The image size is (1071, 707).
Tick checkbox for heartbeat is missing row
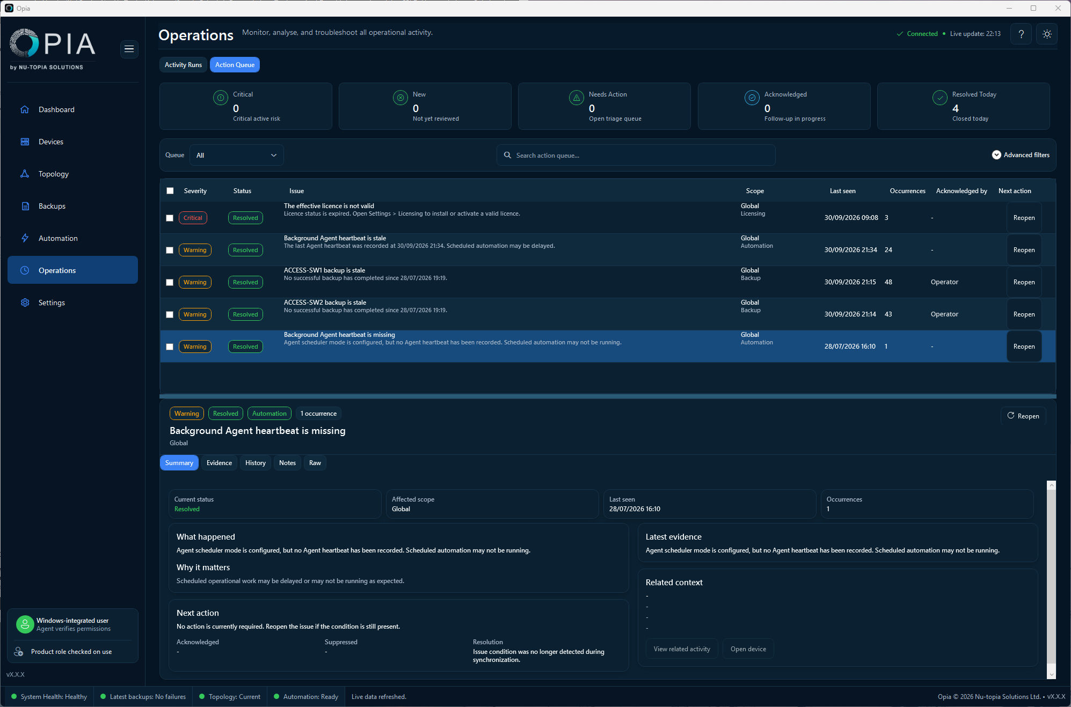click(x=170, y=347)
